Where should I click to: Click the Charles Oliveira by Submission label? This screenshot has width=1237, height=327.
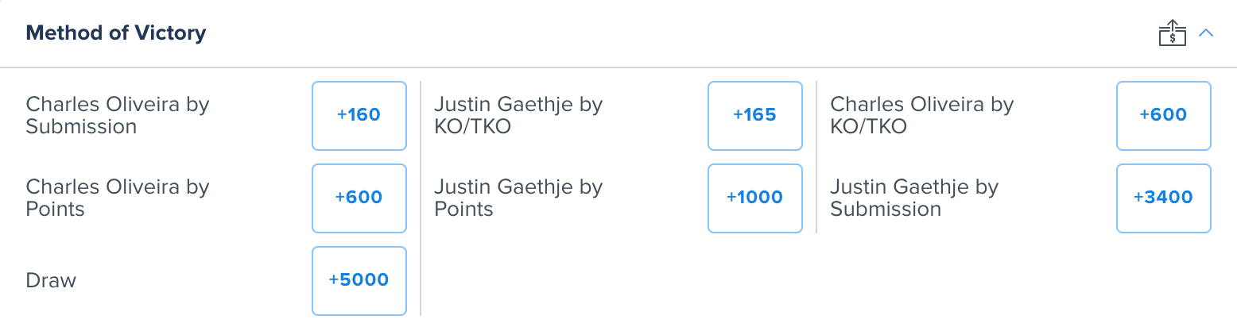tap(118, 116)
